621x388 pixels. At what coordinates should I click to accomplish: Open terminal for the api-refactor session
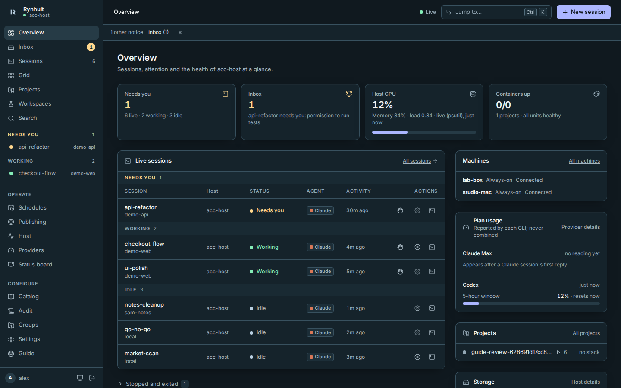click(432, 210)
